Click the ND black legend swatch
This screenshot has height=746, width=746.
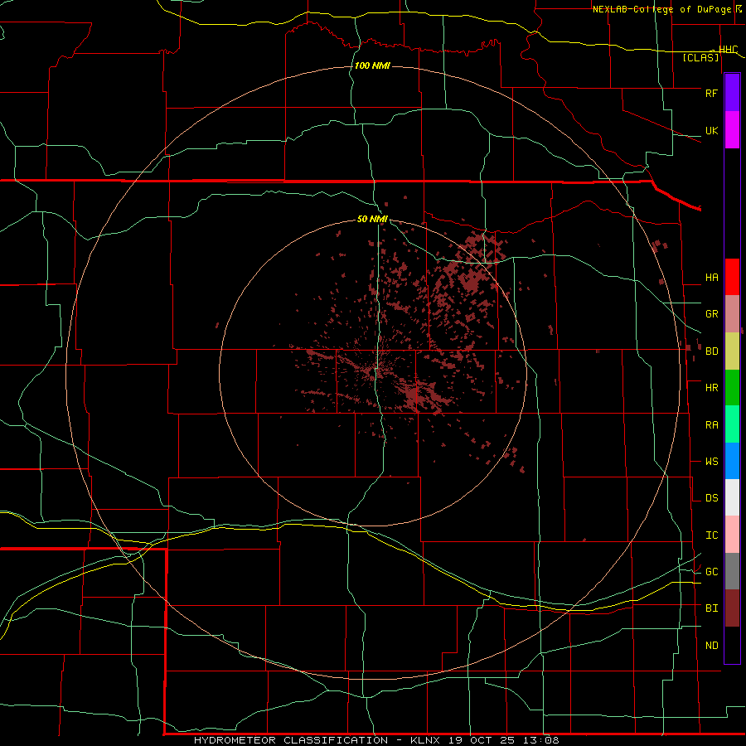point(732,645)
